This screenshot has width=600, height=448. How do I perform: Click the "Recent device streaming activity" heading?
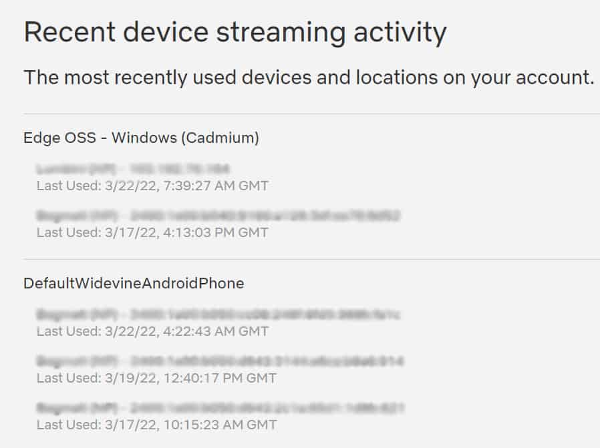(235, 32)
